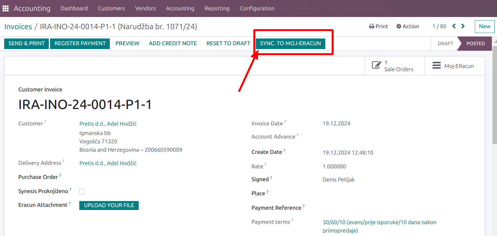Click the Register Payment button
The width and height of the screenshot is (497, 236).
click(x=80, y=44)
